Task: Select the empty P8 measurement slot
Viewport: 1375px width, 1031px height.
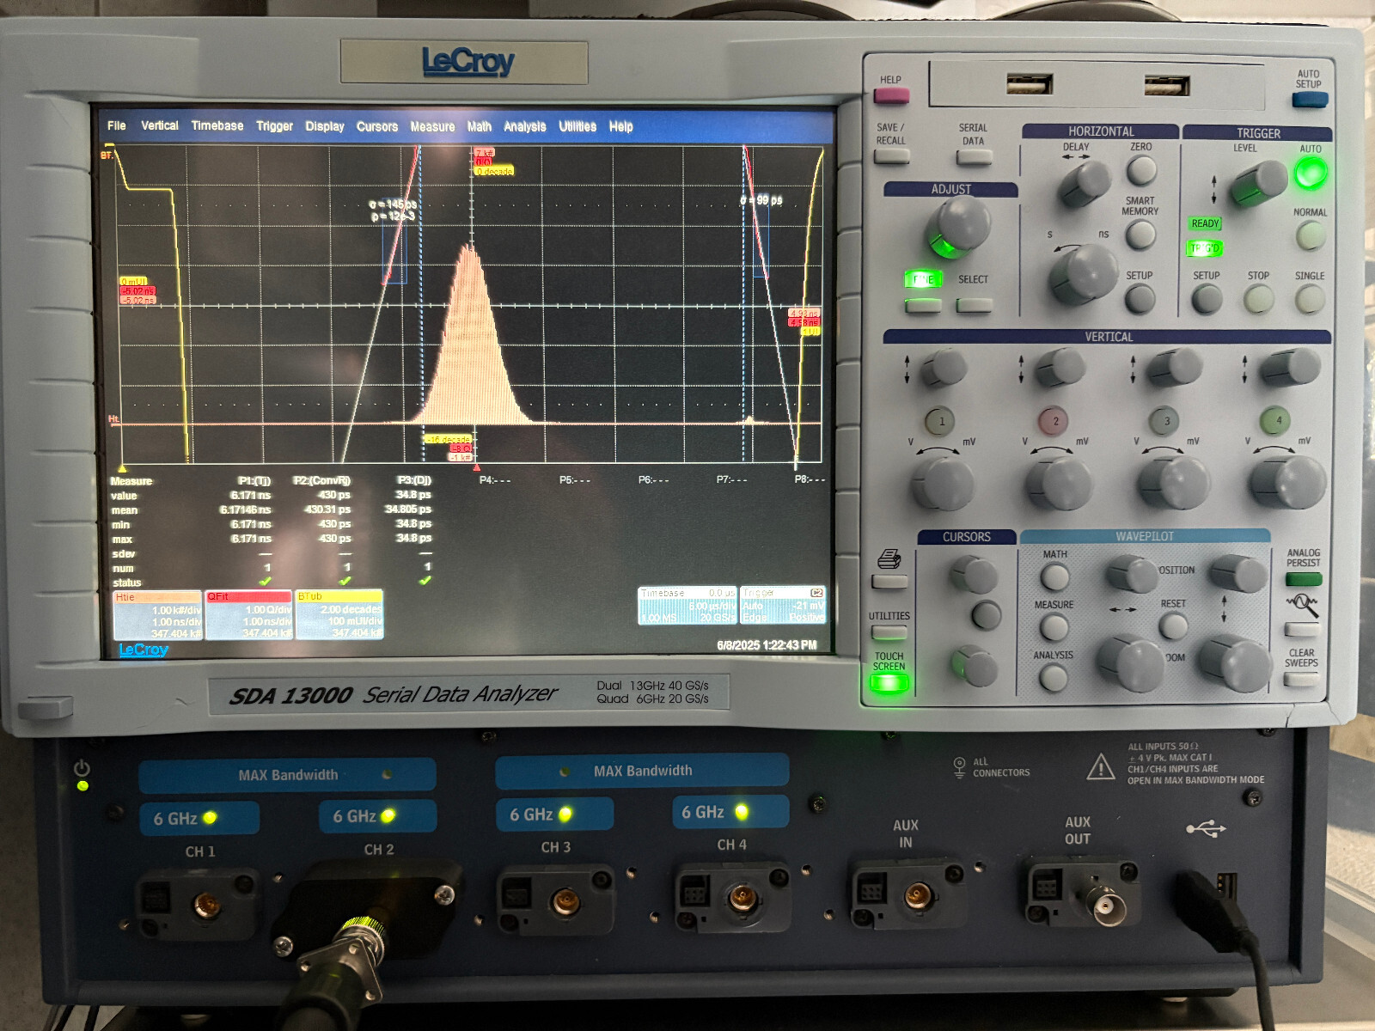Action: [810, 479]
